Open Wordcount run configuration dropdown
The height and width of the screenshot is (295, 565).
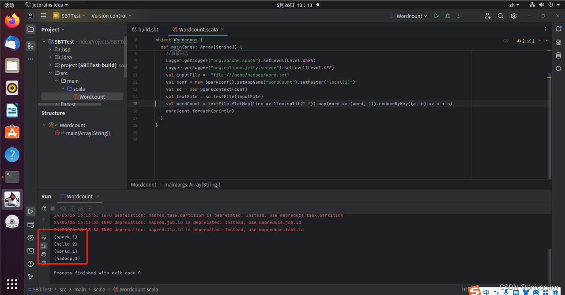coord(409,16)
